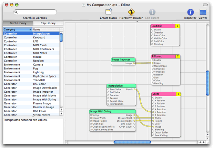213x148 pixels.
Task: Click the Gradient Start Color port
Action: [x=152, y=35]
